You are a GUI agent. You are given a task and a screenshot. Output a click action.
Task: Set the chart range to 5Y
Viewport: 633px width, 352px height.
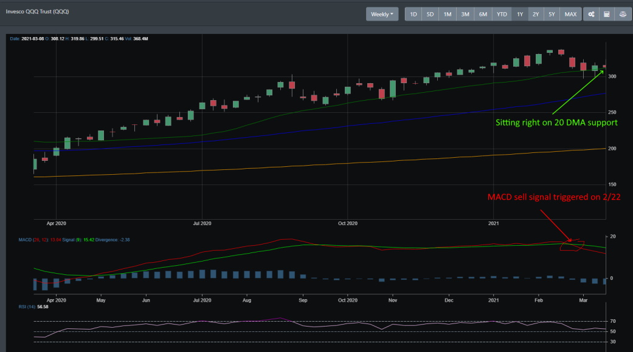[x=552, y=14]
